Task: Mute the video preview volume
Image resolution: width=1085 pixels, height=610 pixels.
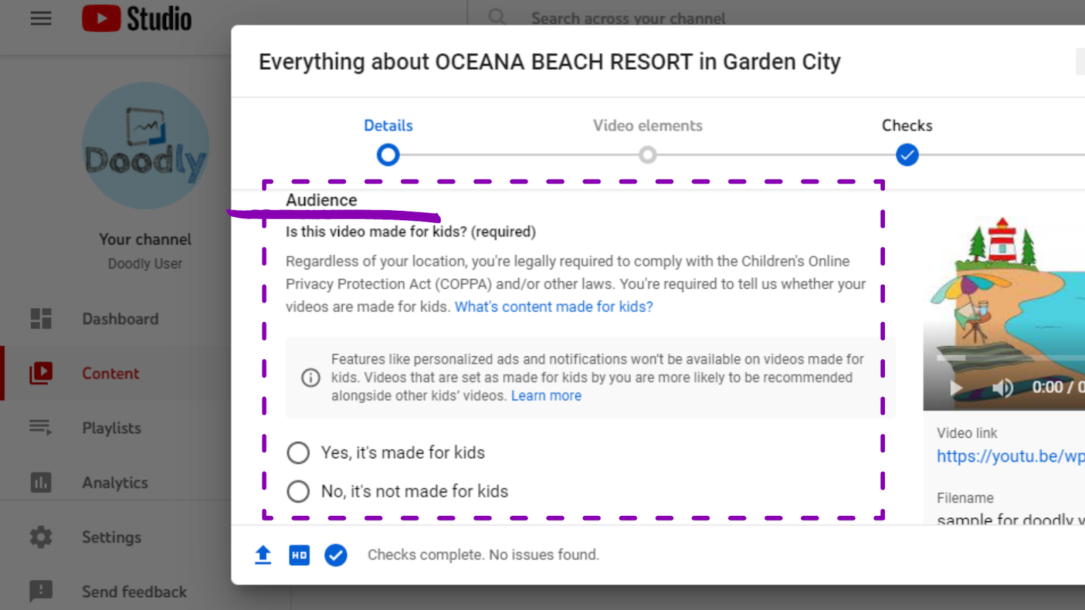Action: pyautogui.click(x=1002, y=388)
